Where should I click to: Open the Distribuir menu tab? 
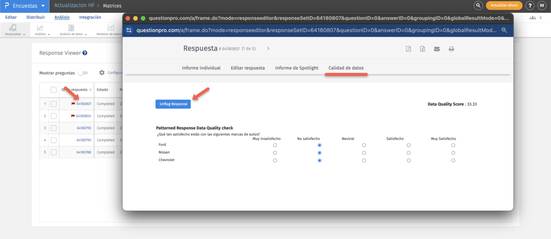pyautogui.click(x=35, y=17)
